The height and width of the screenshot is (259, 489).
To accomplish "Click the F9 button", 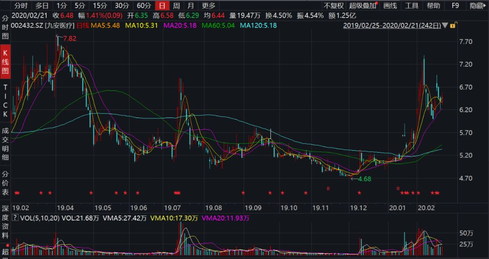I will click(455, 6).
